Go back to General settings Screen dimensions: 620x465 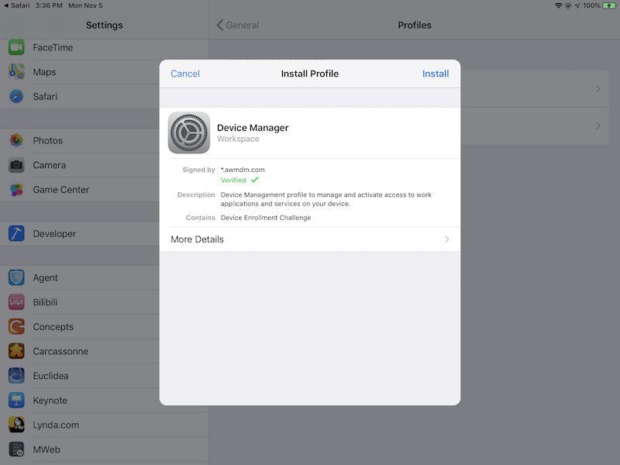[x=238, y=25]
